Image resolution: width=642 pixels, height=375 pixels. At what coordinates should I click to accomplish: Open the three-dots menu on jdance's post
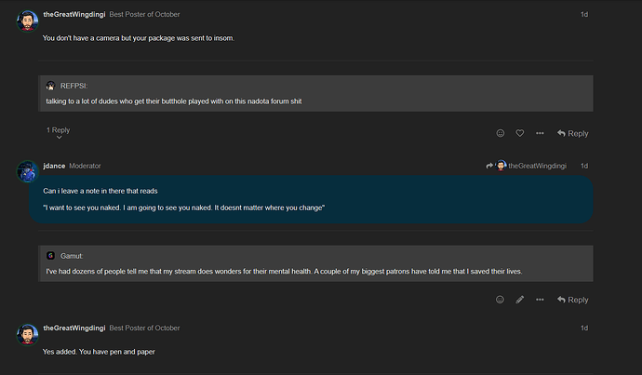click(x=540, y=300)
